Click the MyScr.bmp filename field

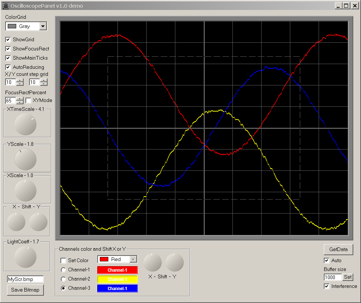[25, 279]
